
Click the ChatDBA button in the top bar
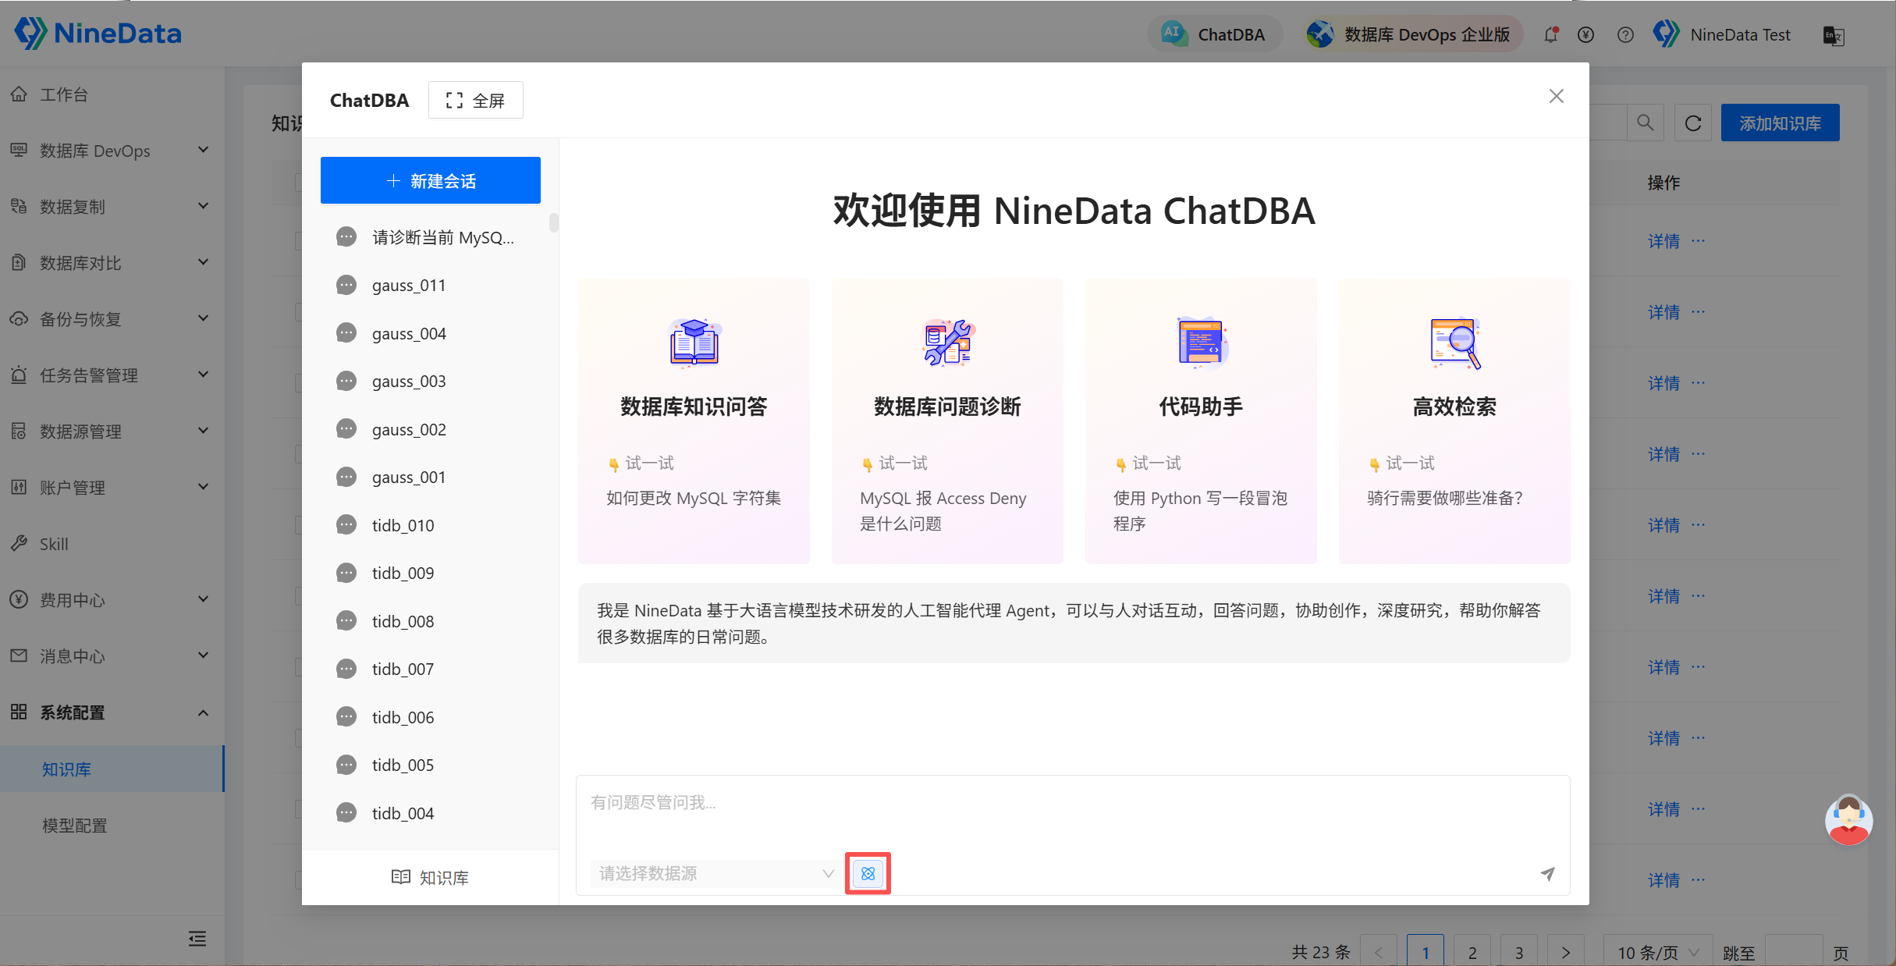1213,34
